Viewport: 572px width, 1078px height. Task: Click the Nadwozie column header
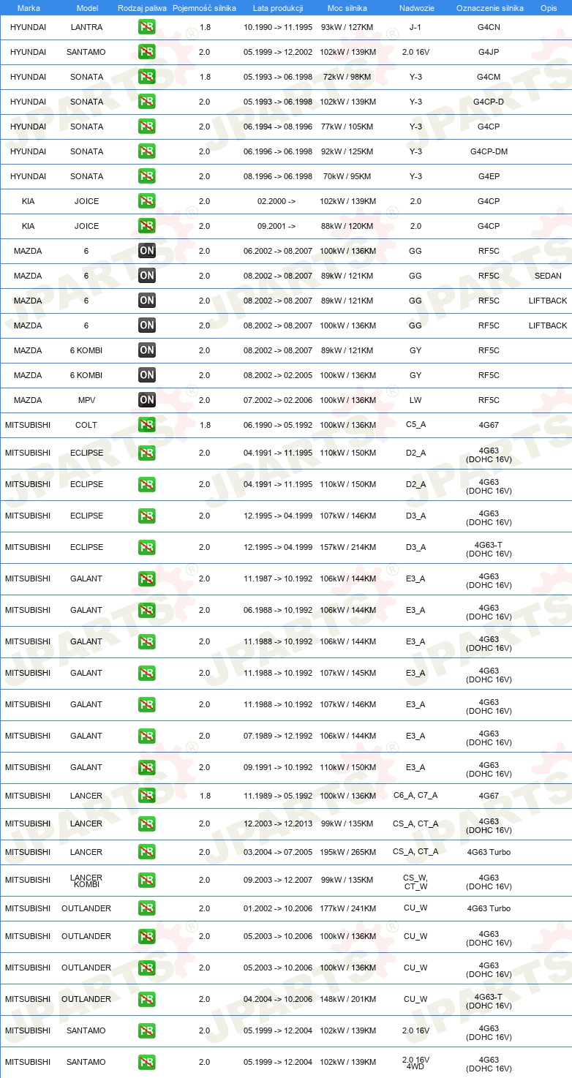(415, 8)
